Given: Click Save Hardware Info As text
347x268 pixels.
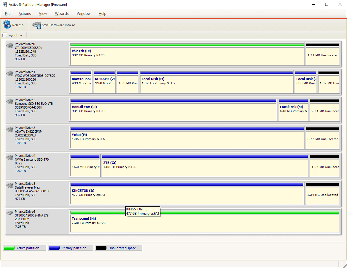Looking at the screenshot, I should (x=59, y=25).
